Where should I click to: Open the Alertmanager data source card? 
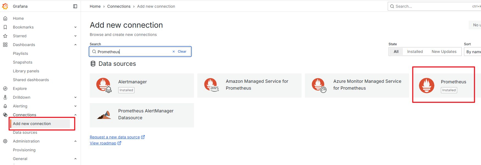coord(142,86)
